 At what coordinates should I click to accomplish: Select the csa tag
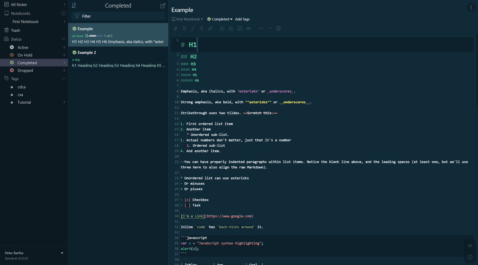click(x=34, y=95)
